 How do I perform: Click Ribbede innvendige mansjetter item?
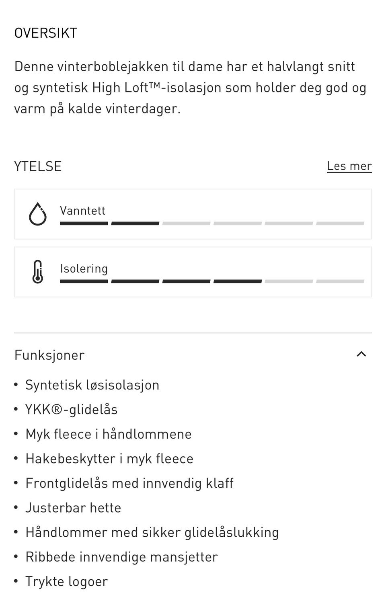[121, 557]
